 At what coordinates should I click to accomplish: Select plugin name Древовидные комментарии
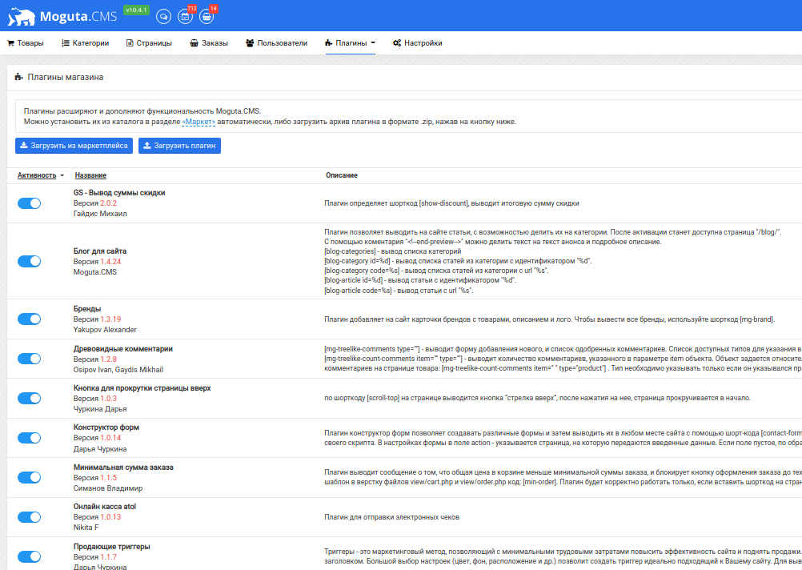click(x=122, y=349)
